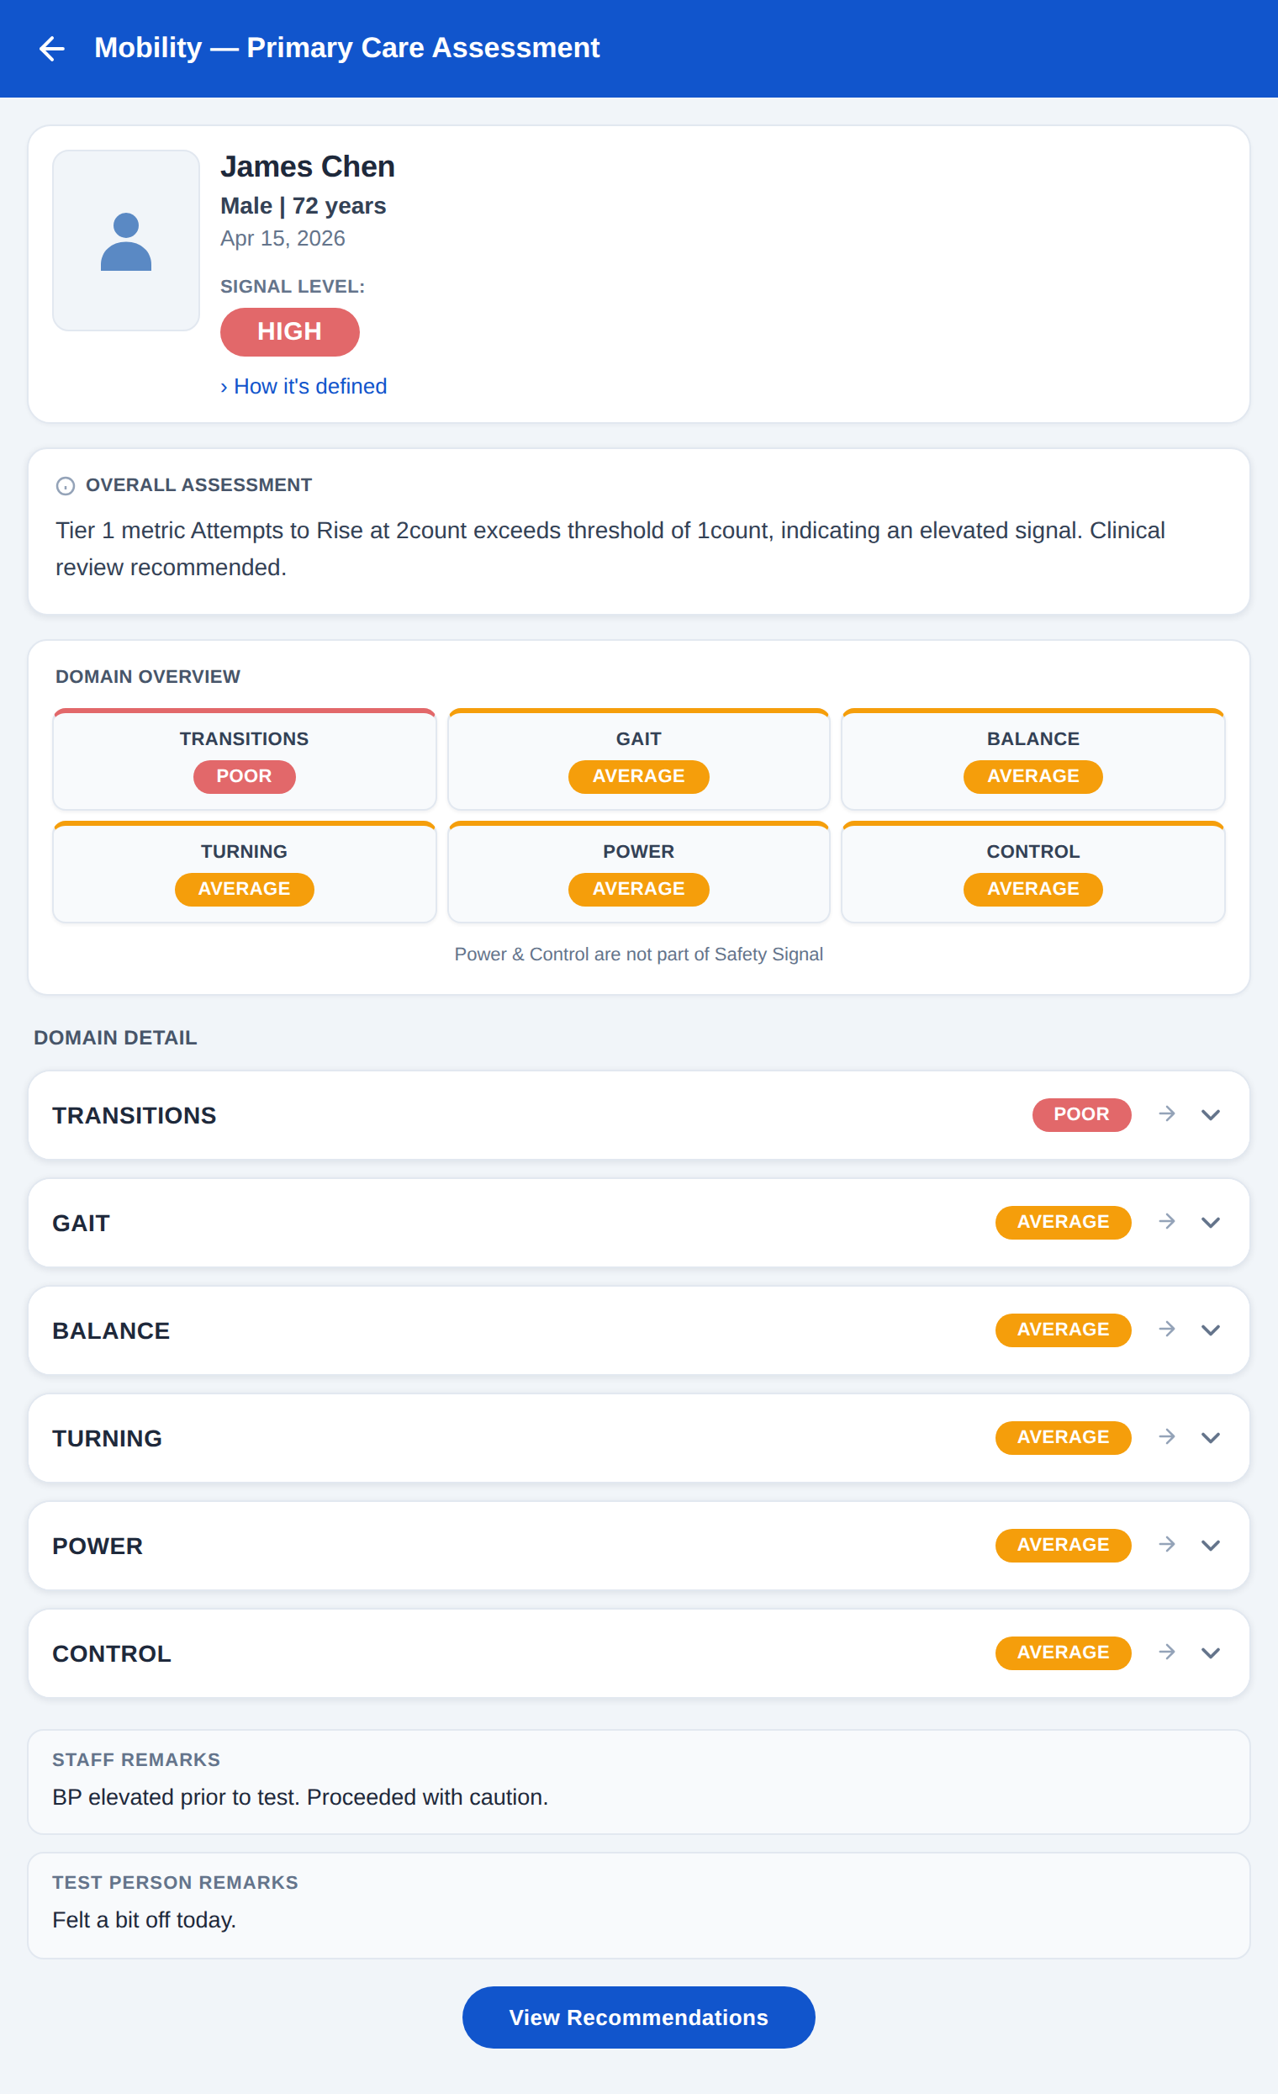
Task: Click James Chen's profile avatar
Action: click(126, 241)
